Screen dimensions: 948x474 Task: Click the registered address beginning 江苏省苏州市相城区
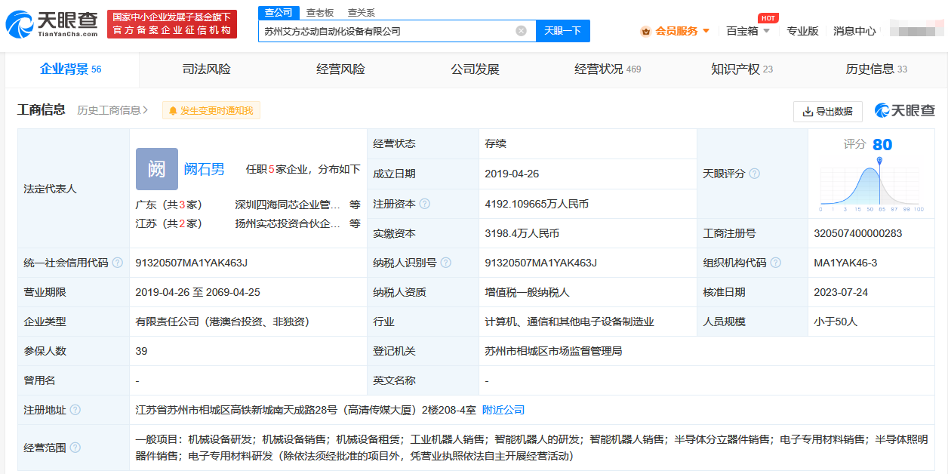tap(306, 410)
